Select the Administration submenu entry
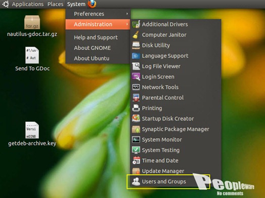Viewport: 265px width, 198px height. click(98, 24)
